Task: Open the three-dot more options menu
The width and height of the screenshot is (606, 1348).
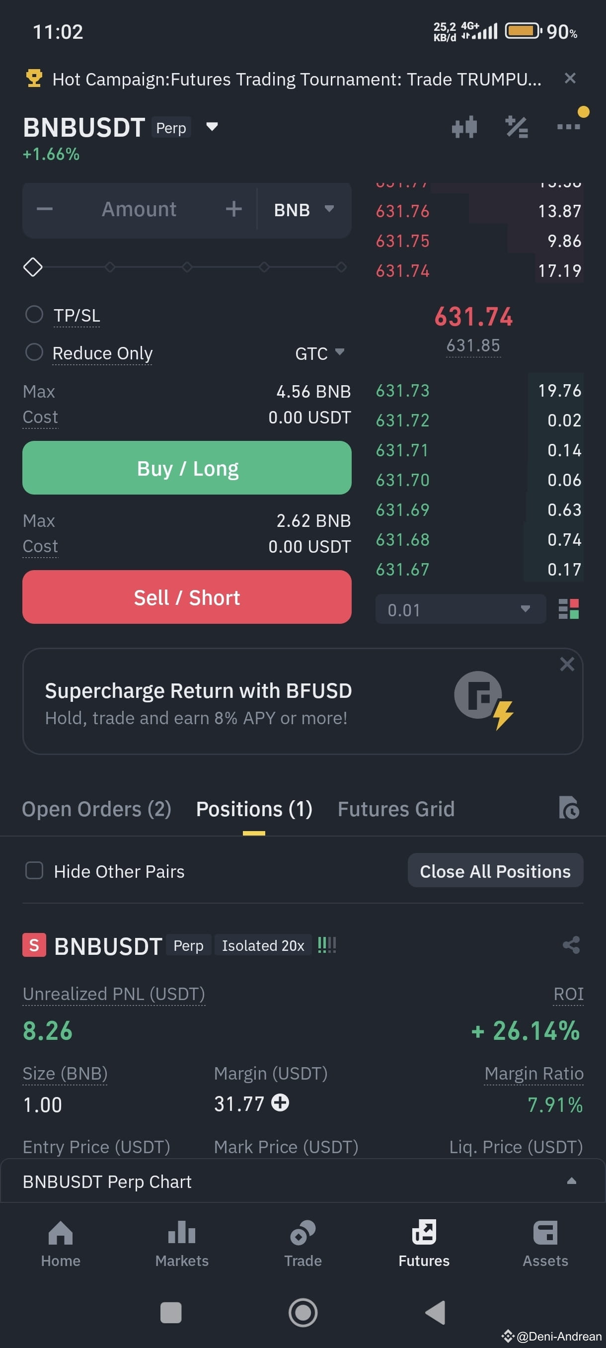Action: click(568, 127)
